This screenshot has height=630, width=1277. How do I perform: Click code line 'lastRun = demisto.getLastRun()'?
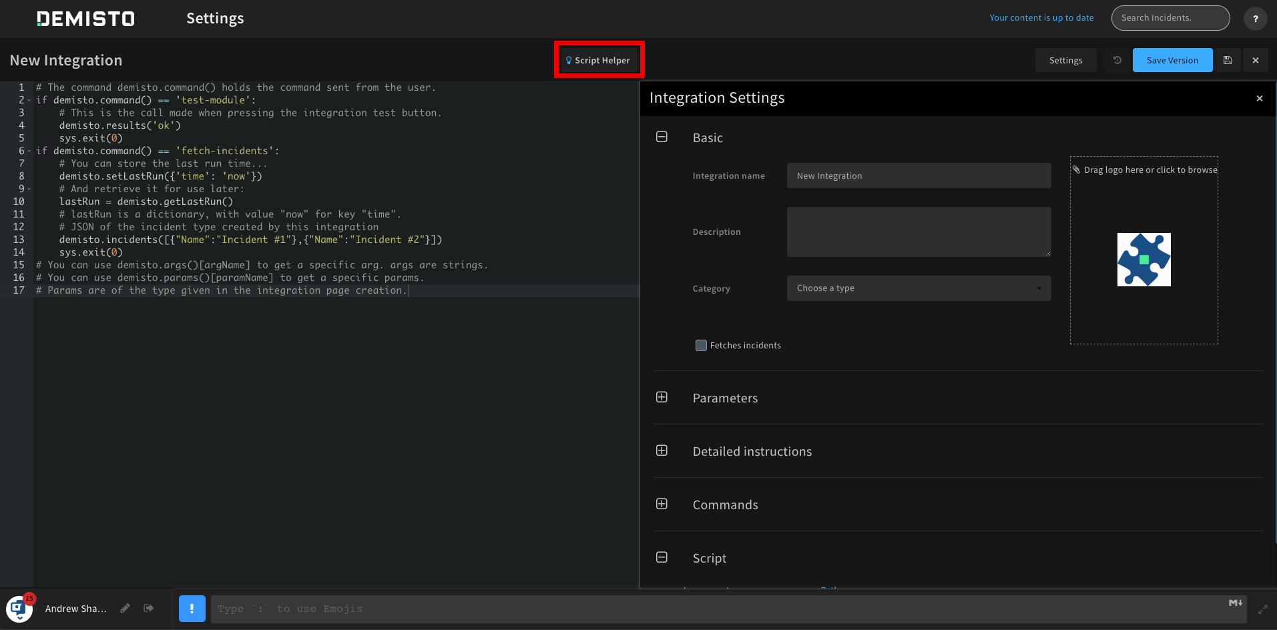coord(146,202)
